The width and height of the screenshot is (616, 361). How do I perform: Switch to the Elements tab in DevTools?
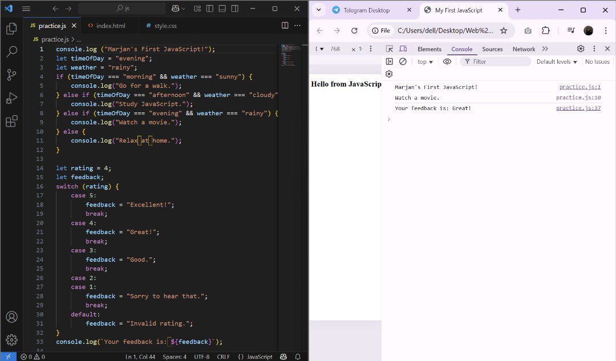point(429,49)
